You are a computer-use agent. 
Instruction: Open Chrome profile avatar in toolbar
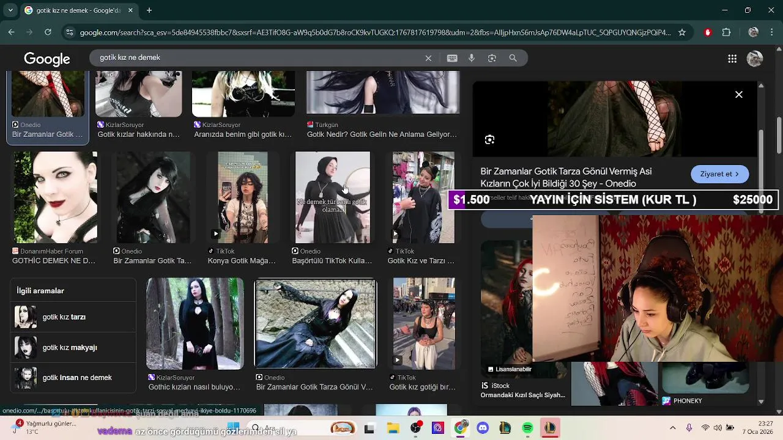(x=754, y=32)
